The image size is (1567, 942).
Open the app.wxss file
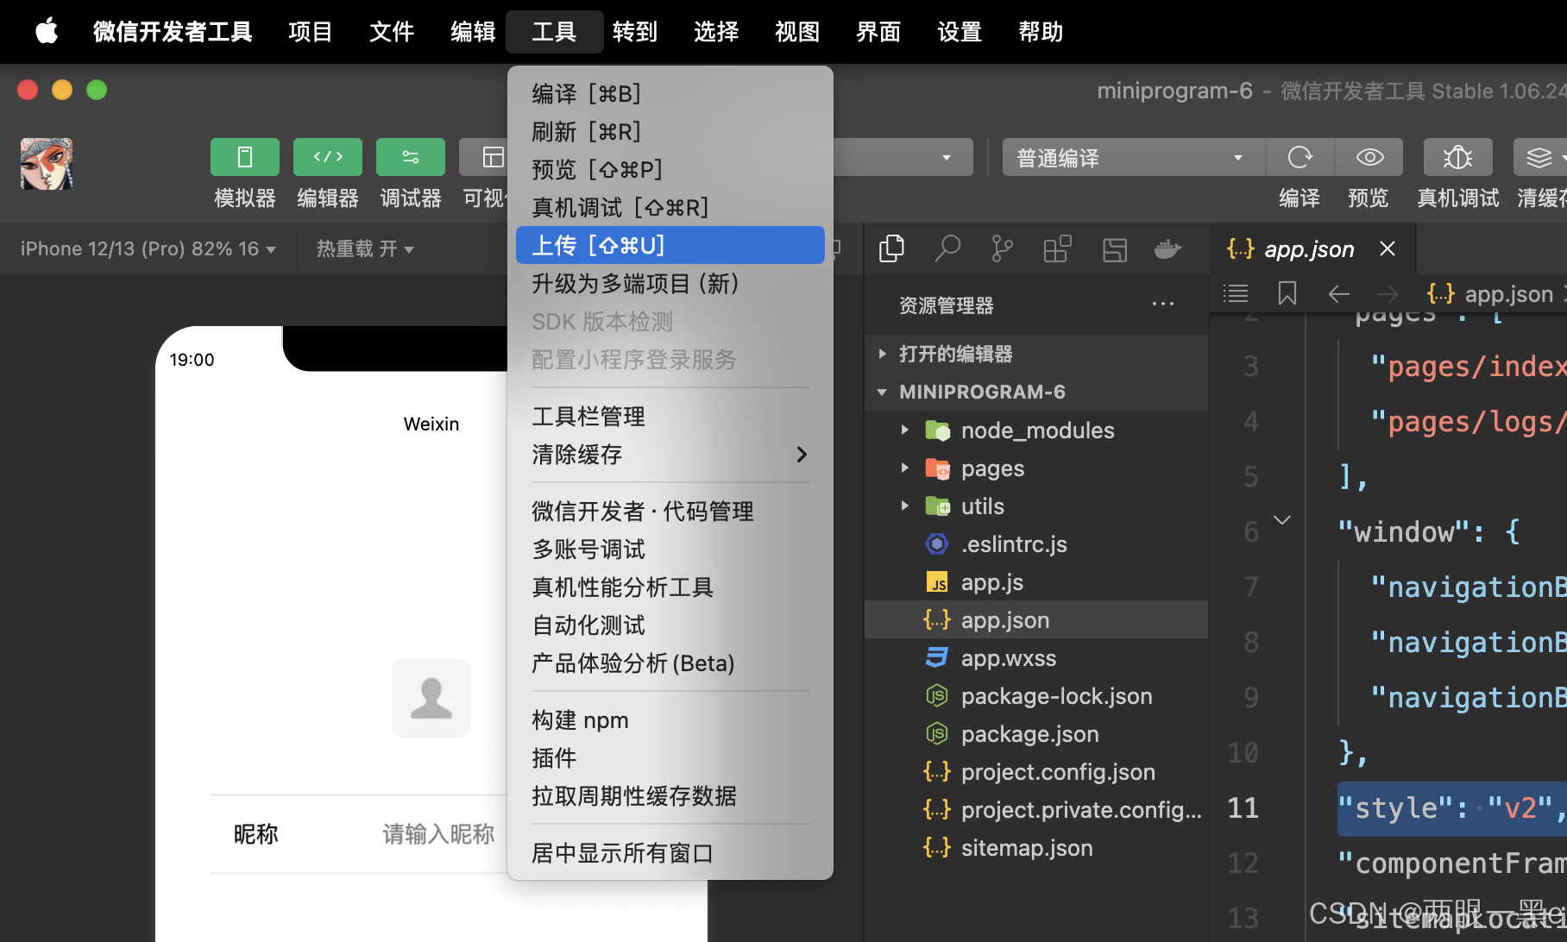pyautogui.click(x=1036, y=657)
